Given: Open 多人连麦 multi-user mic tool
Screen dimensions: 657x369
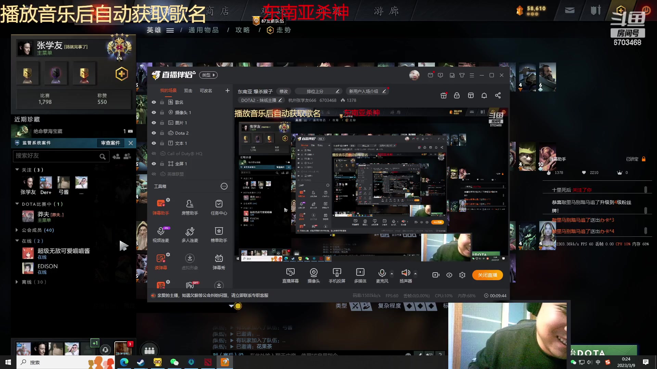Looking at the screenshot, I should pos(190,234).
